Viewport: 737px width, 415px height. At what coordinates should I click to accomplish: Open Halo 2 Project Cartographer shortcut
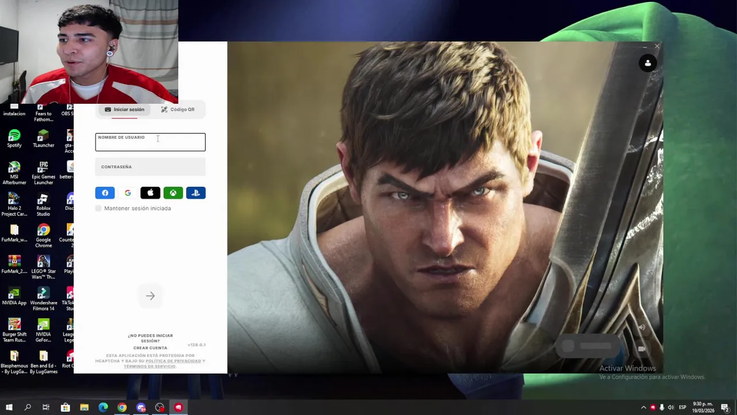tap(14, 205)
